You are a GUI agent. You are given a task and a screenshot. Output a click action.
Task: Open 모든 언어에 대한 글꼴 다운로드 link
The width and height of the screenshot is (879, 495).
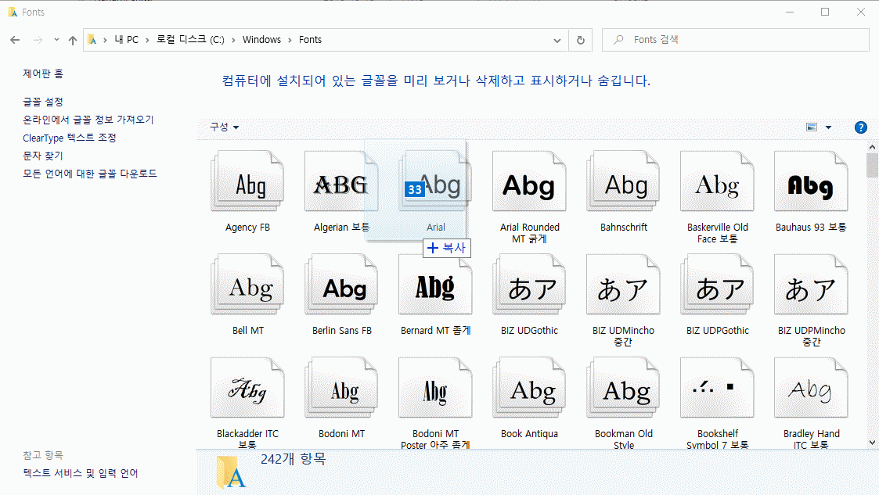(90, 174)
